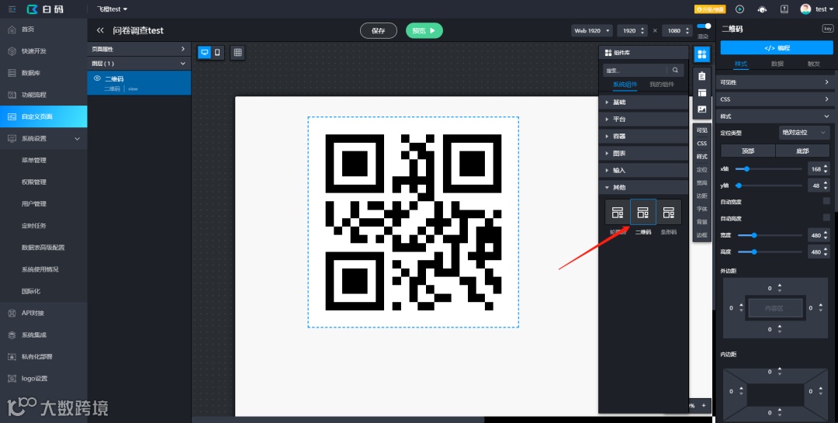Go back with the double-chevron icon
This screenshot has height=423, width=838.
100,30
